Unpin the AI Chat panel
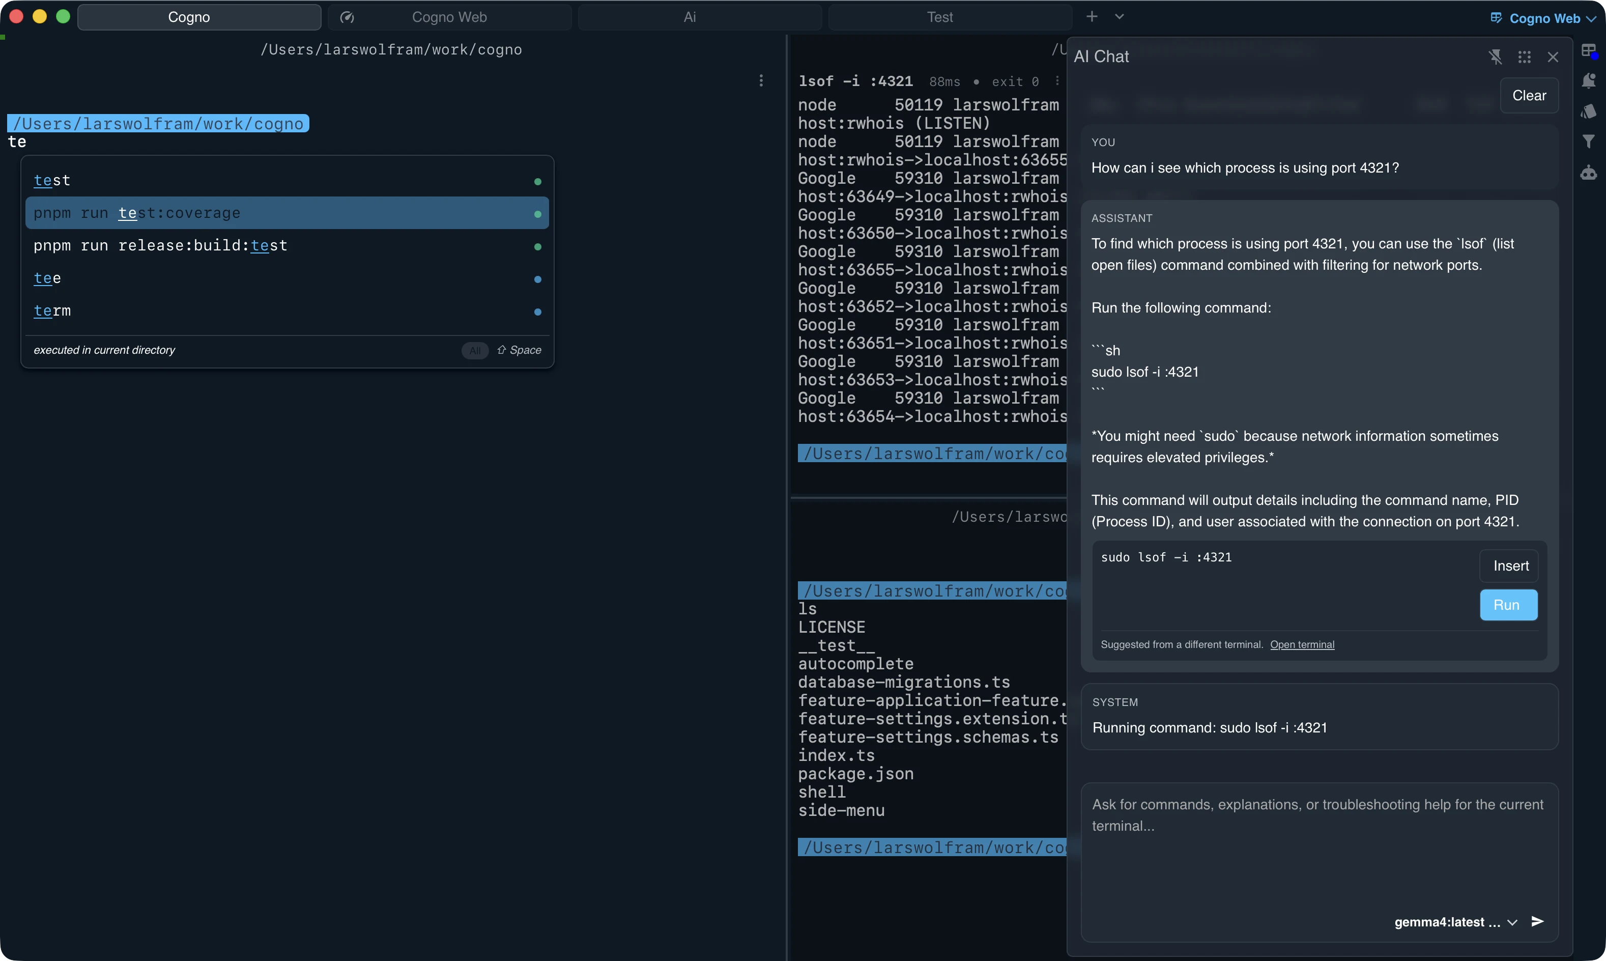Viewport: 1606px width, 961px height. [1495, 57]
